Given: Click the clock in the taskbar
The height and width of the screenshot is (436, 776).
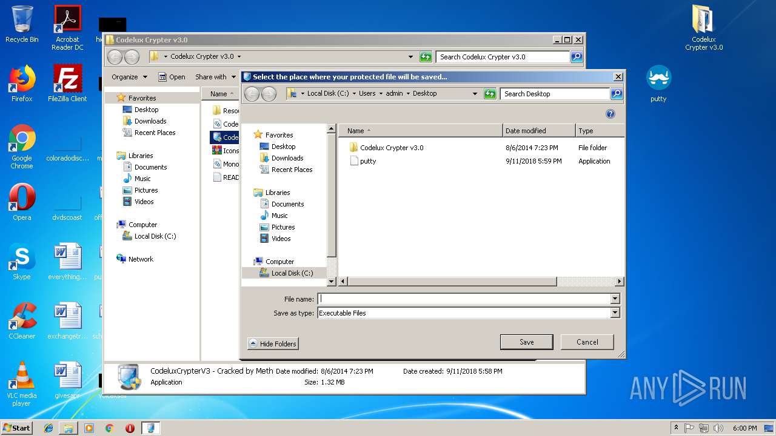Looking at the screenshot, I should click(x=744, y=428).
